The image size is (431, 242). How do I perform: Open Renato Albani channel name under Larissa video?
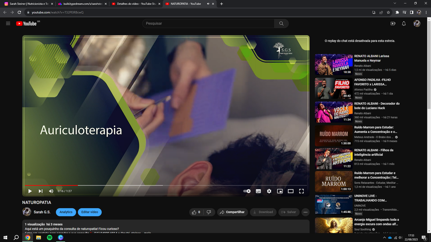click(x=363, y=66)
